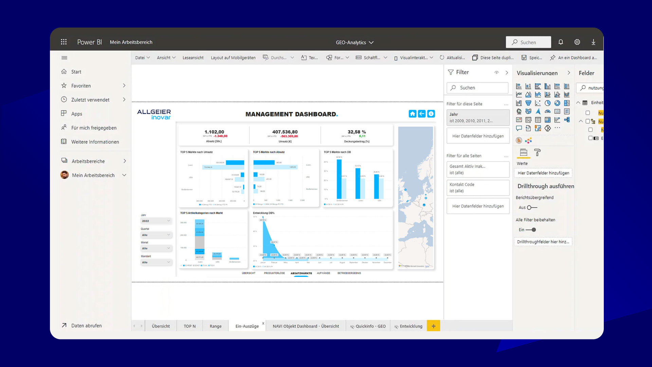Image resolution: width=652 pixels, height=367 pixels.
Task: Open the Jahr 2022 dropdown
Action: (x=156, y=221)
